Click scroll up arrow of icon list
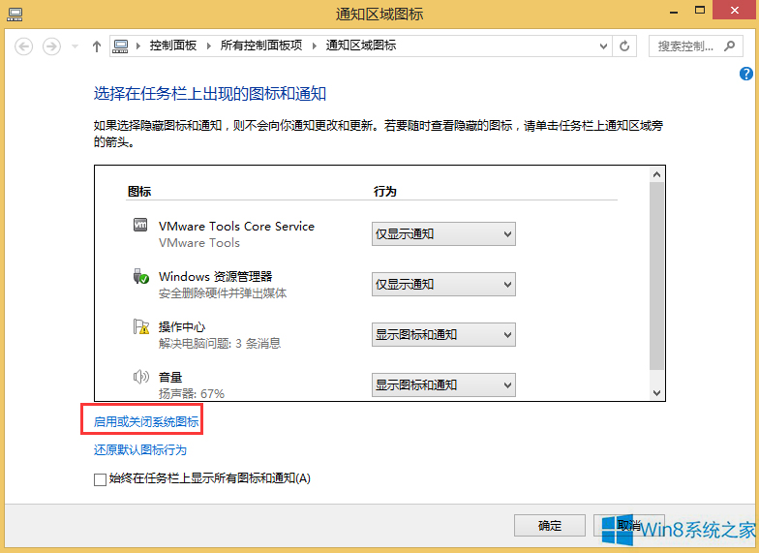Image resolution: width=759 pixels, height=553 pixels. pos(656,174)
